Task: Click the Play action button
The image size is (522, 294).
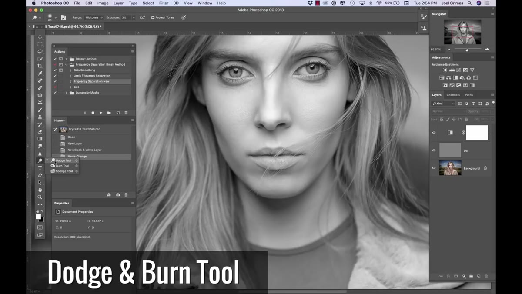Action: tap(101, 113)
